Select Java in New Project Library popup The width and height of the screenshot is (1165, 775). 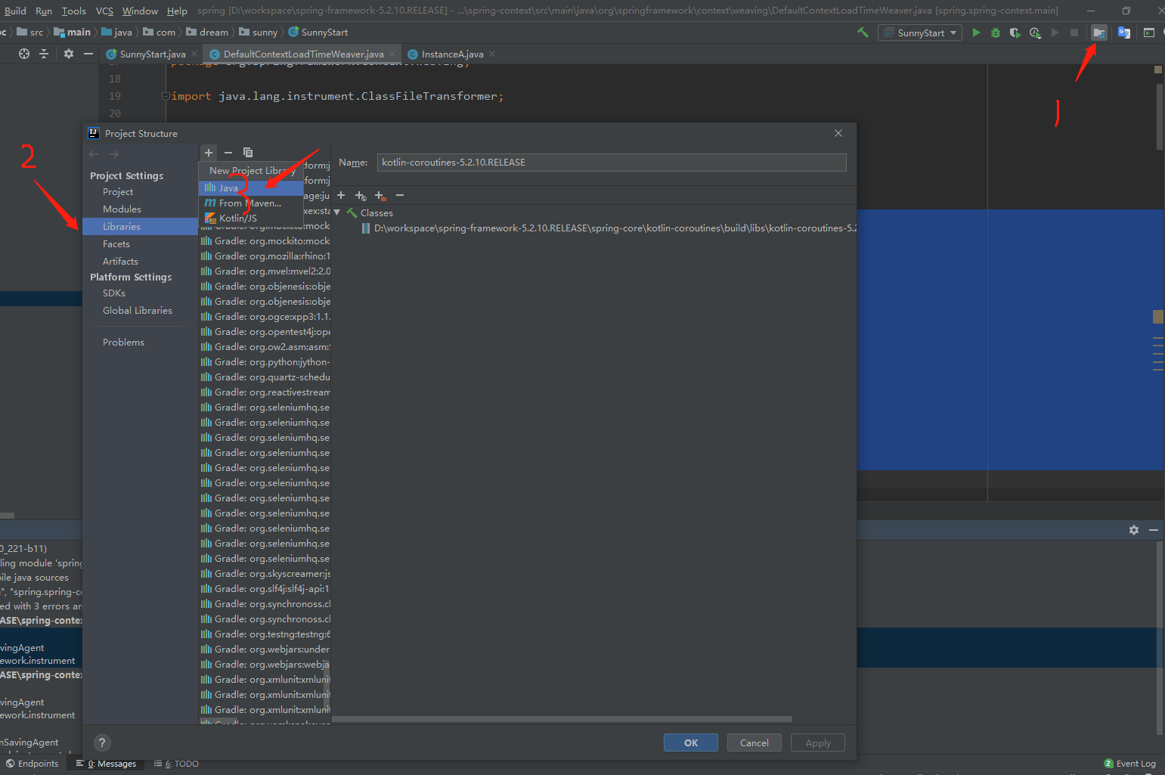(251, 188)
